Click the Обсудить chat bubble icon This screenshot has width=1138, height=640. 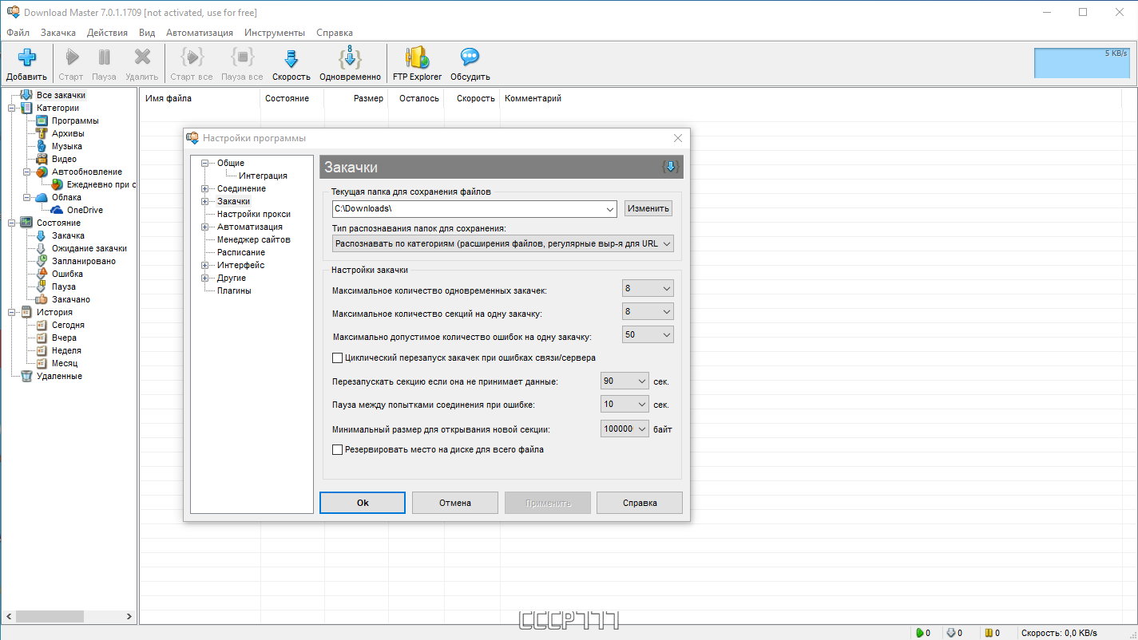pyautogui.click(x=470, y=57)
